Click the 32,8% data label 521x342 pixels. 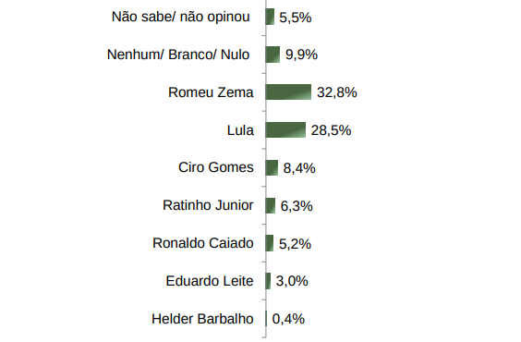pyautogui.click(x=337, y=92)
